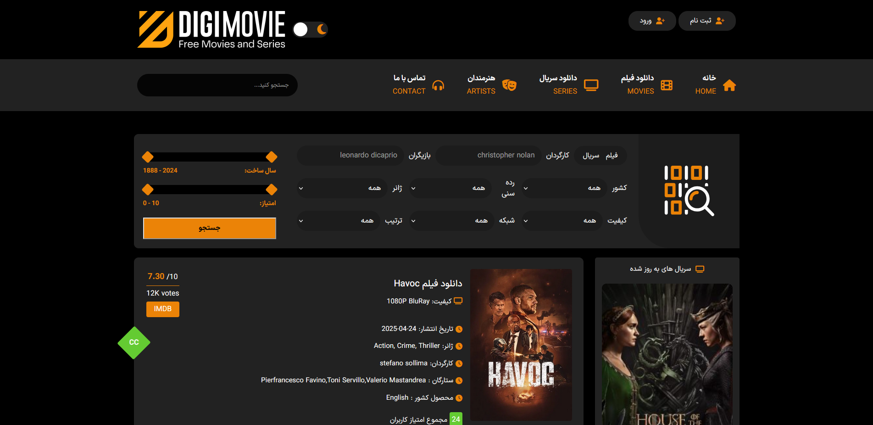The height and width of the screenshot is (425, 873).
Task: Click the clock icon beside تاریخ انتشار
Action: pyautogui.click(x=459, y=329)
